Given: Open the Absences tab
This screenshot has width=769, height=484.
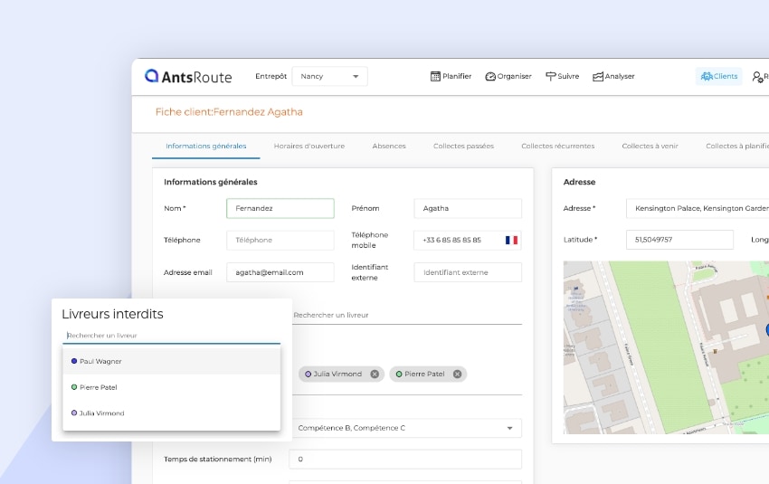Looking at the screenshot, I should (389, 146).
